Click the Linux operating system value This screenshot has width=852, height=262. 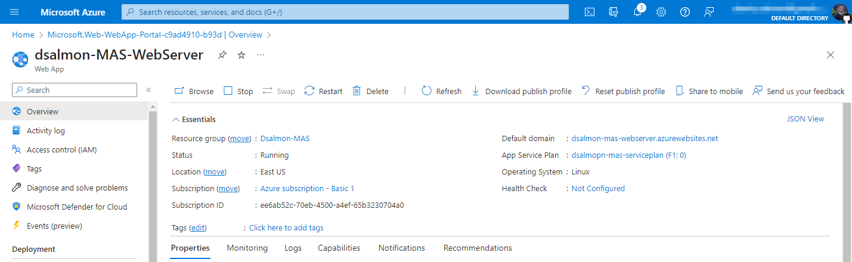[x=580, y=171]
